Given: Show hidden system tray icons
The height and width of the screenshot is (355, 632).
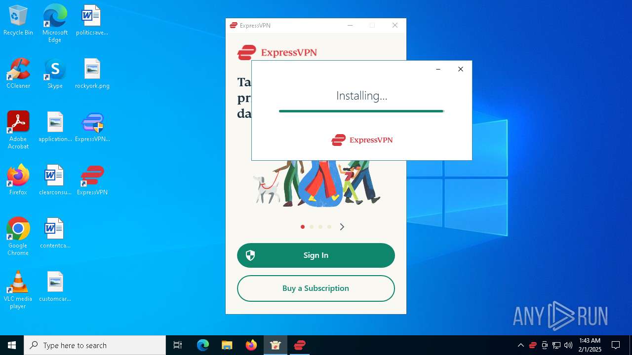Looking at the screenshot, I should (x=521, y=345).
